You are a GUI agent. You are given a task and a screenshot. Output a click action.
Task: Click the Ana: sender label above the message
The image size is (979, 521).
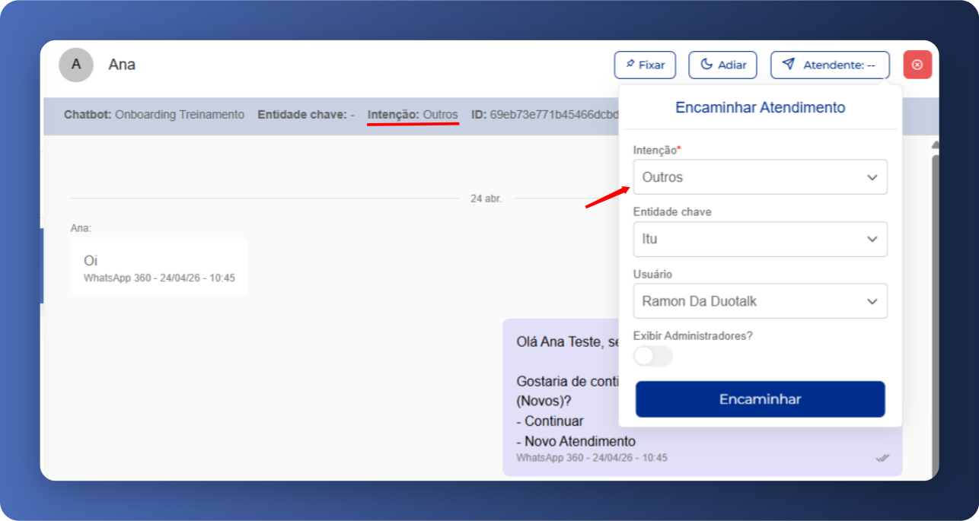tap(81, 228)
